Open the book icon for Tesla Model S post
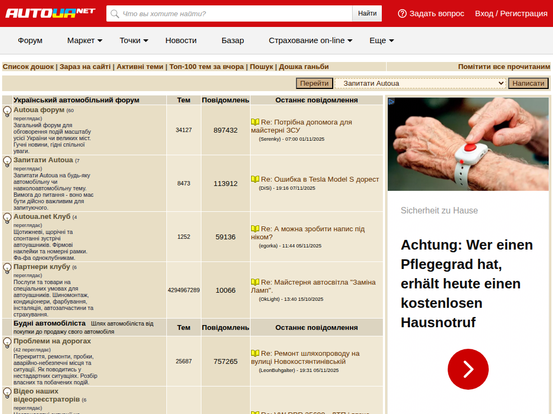 pos(255,179)
